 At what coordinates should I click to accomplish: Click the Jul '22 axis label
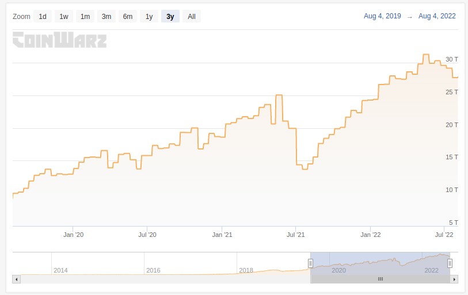444,235
